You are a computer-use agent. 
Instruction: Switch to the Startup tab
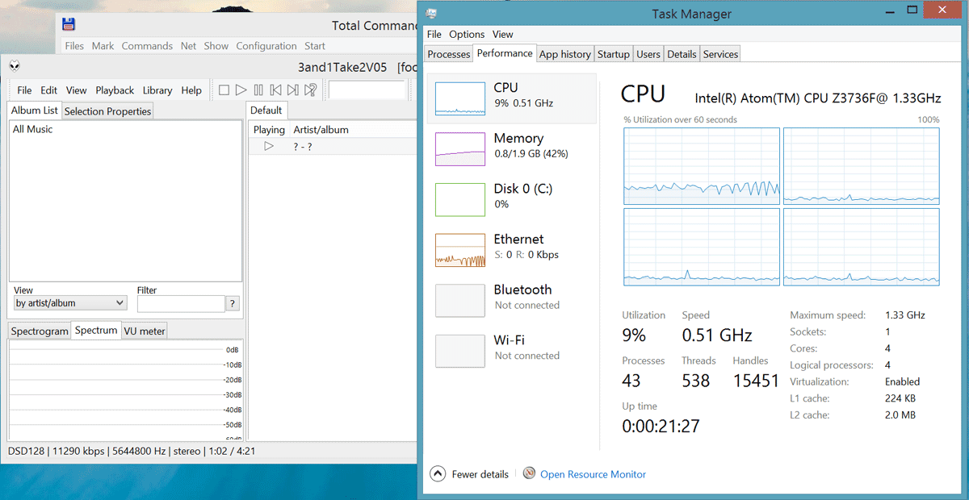(x=614, y=54)
